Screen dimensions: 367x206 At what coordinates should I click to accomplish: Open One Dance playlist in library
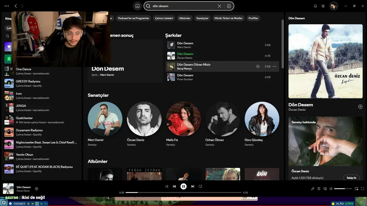tap(42, 71)
